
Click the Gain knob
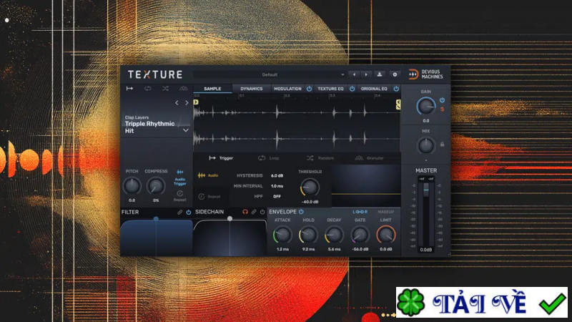pyautogui.click(x=425, y=107)
